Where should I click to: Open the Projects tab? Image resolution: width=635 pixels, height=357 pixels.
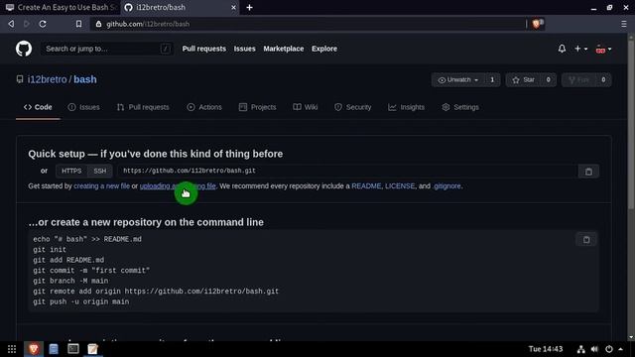tap(258, 107)
